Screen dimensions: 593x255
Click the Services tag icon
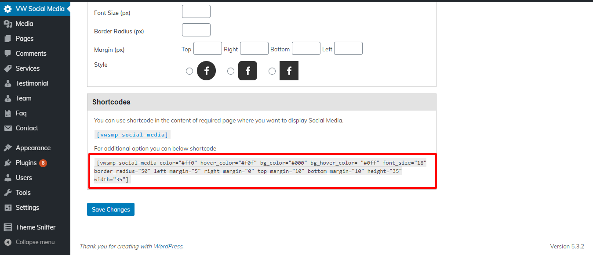(8, 68)
